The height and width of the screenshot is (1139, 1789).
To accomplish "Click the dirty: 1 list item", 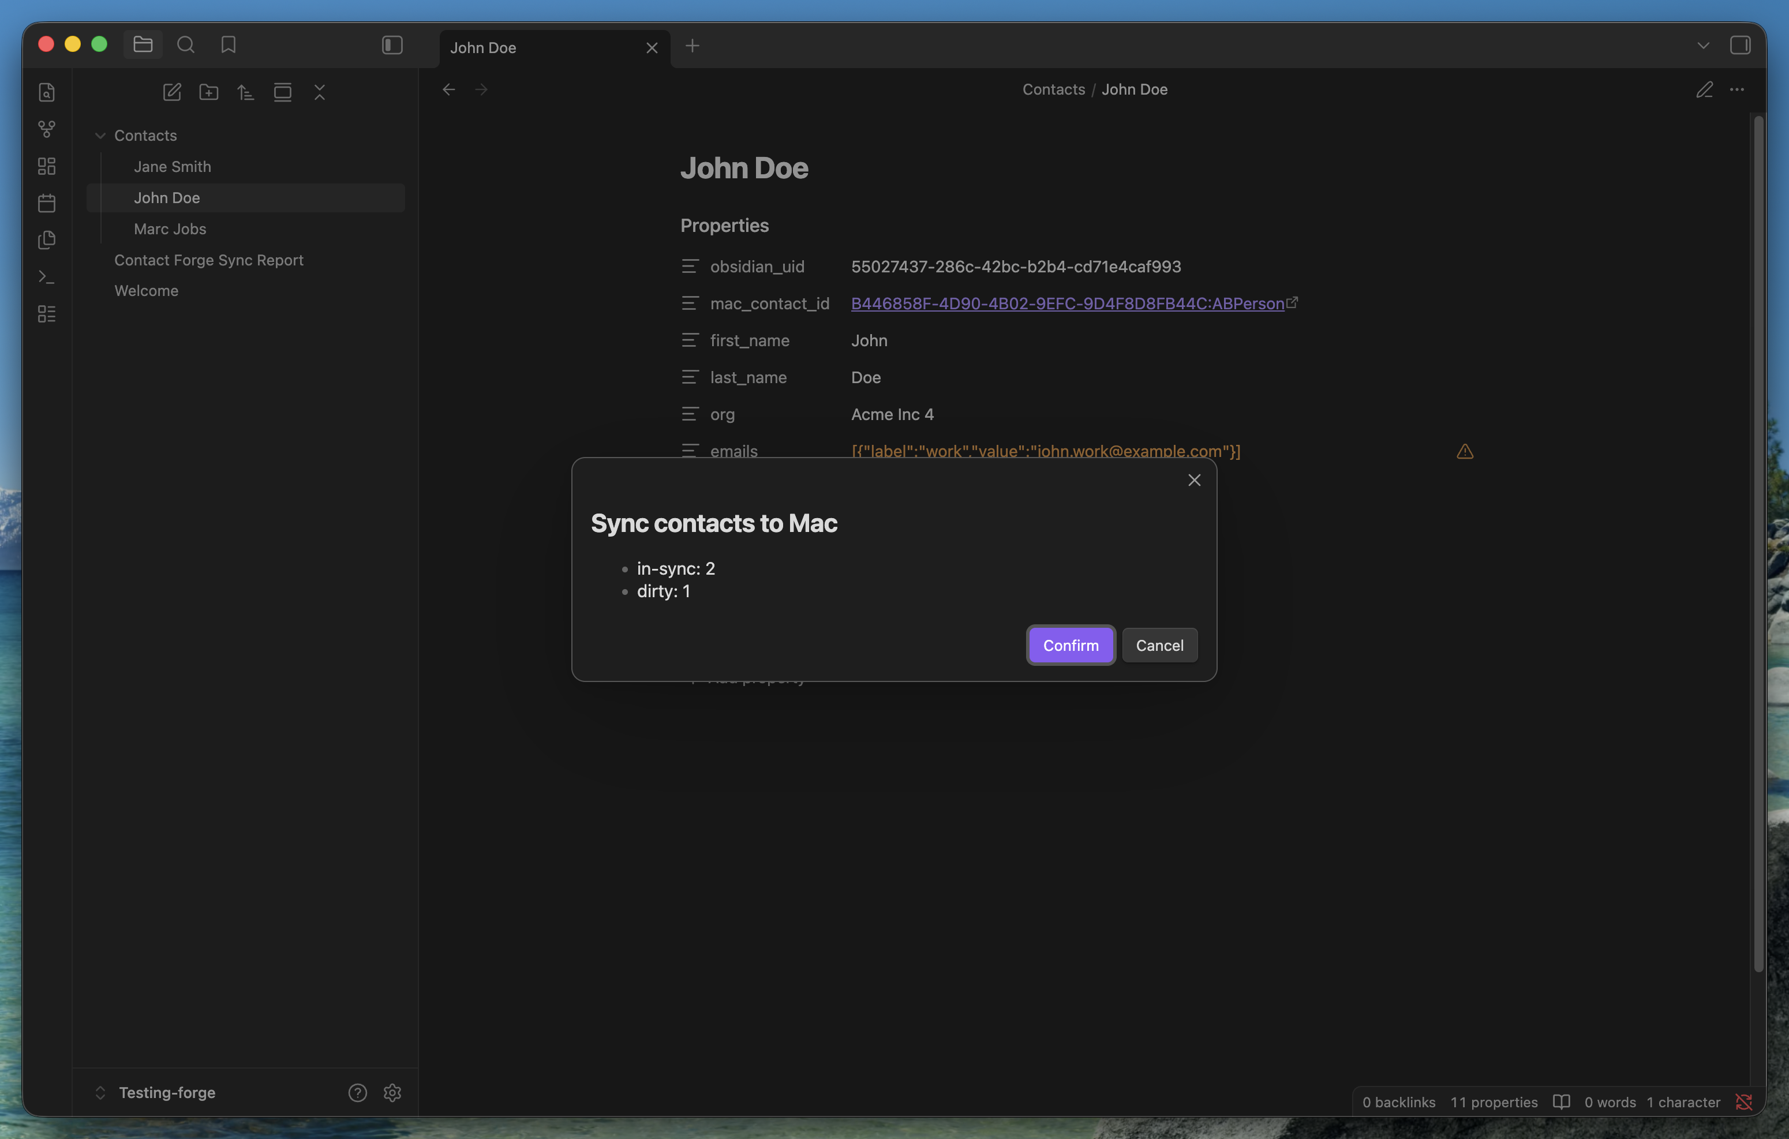I will [x=664, y=591].
